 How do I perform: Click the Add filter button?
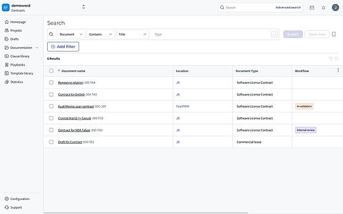[x=63, y=47]
